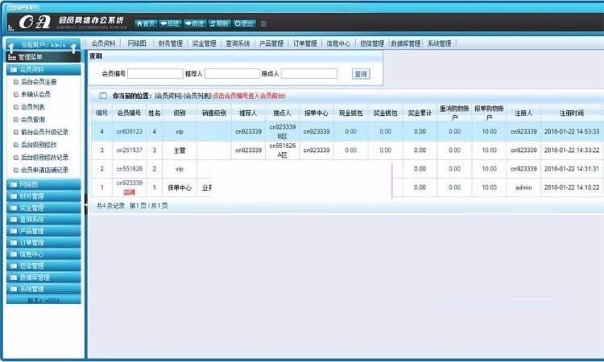Open the 数据库管理 top menu tab
604x362 pixels.
pos(405,43)
